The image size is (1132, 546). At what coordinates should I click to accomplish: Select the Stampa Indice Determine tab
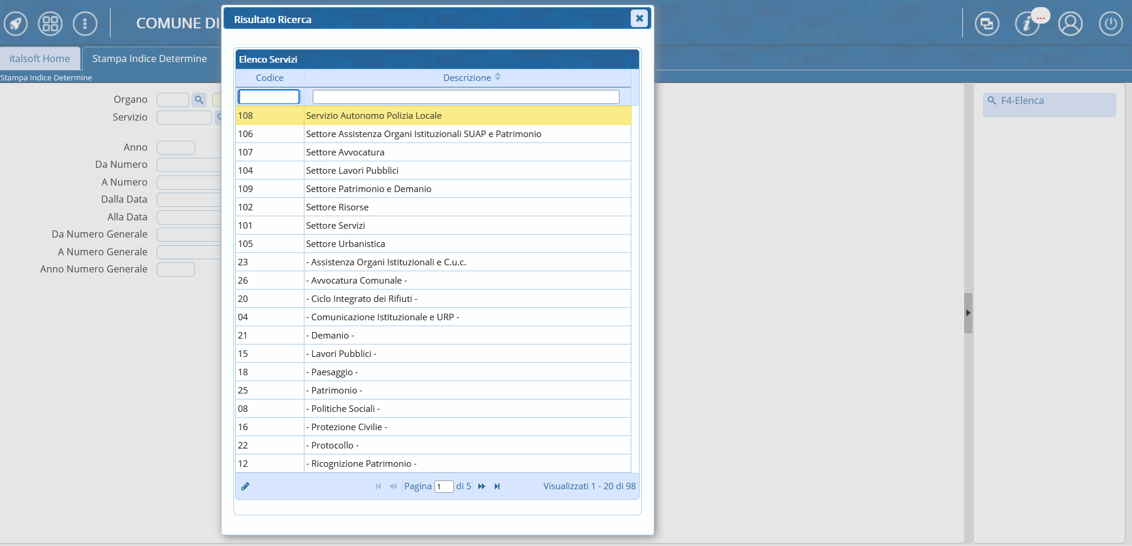click(x=150, y=58)
